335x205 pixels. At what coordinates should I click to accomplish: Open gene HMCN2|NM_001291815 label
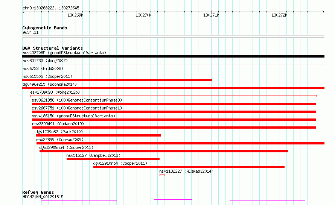click(43, 197)
